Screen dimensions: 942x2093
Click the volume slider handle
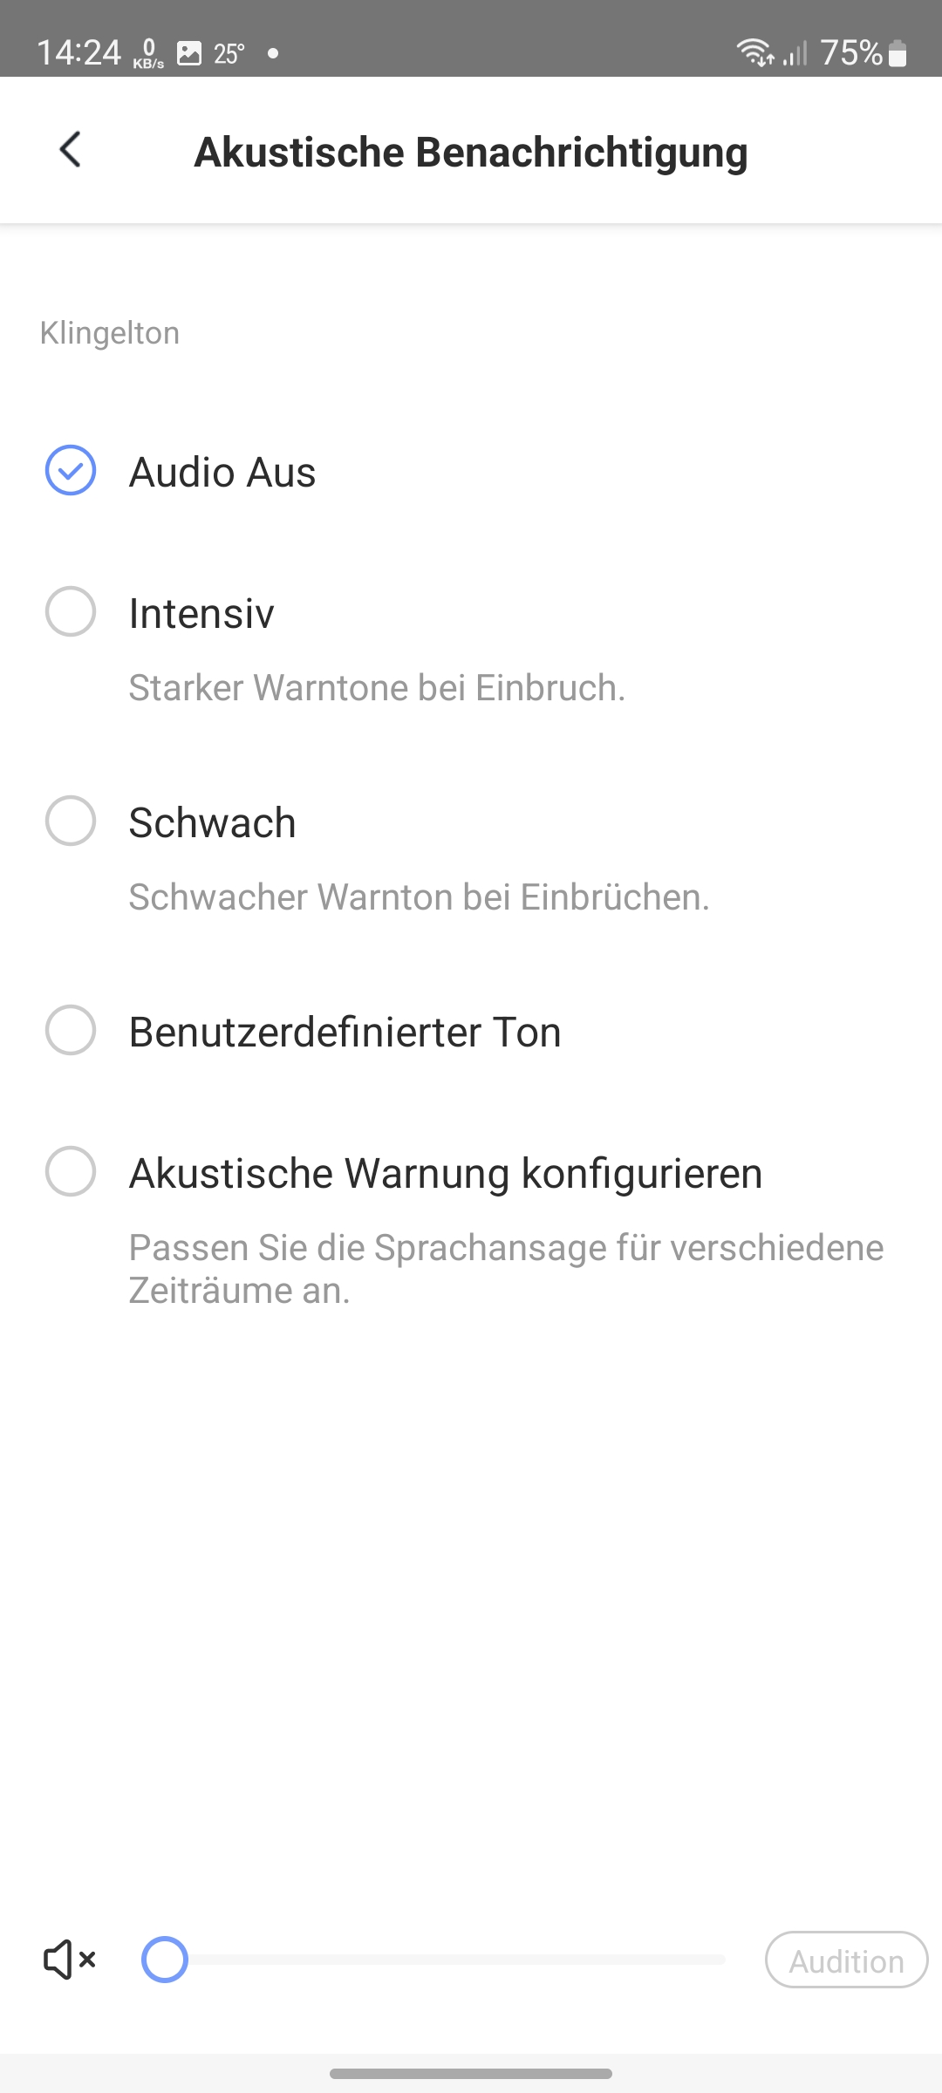coord(165,1960)
